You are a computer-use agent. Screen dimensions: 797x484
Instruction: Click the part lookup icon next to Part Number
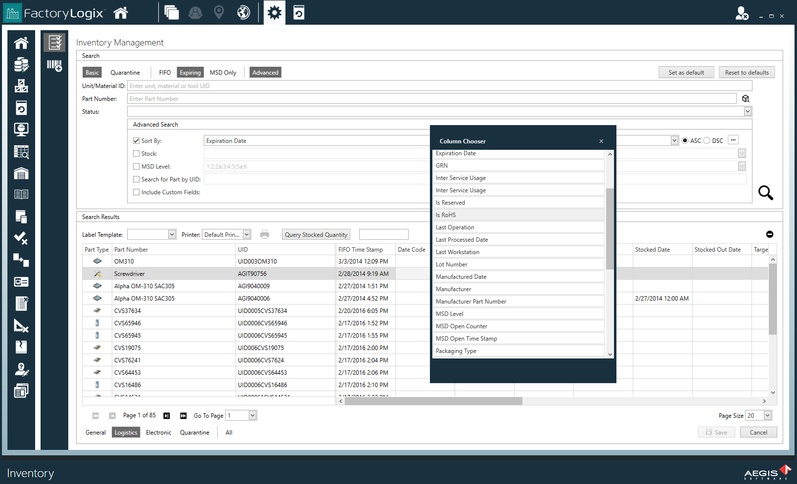746,98
